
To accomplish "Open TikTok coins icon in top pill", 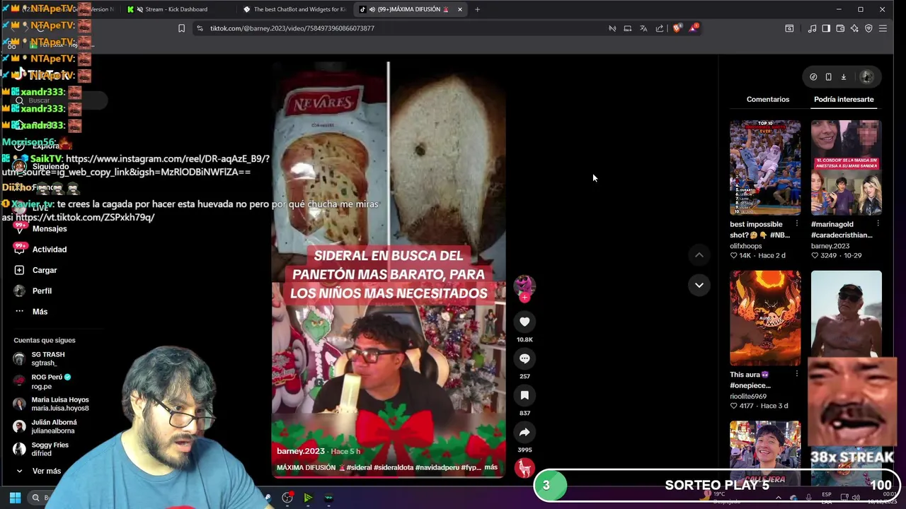I will [813, 76].
